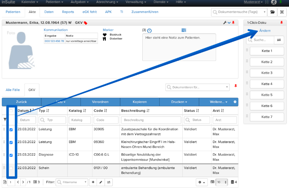Screen dimensions: 289x188
Task: Switch to the eGK fehlt tab
Action: click(x=90, y=12)
